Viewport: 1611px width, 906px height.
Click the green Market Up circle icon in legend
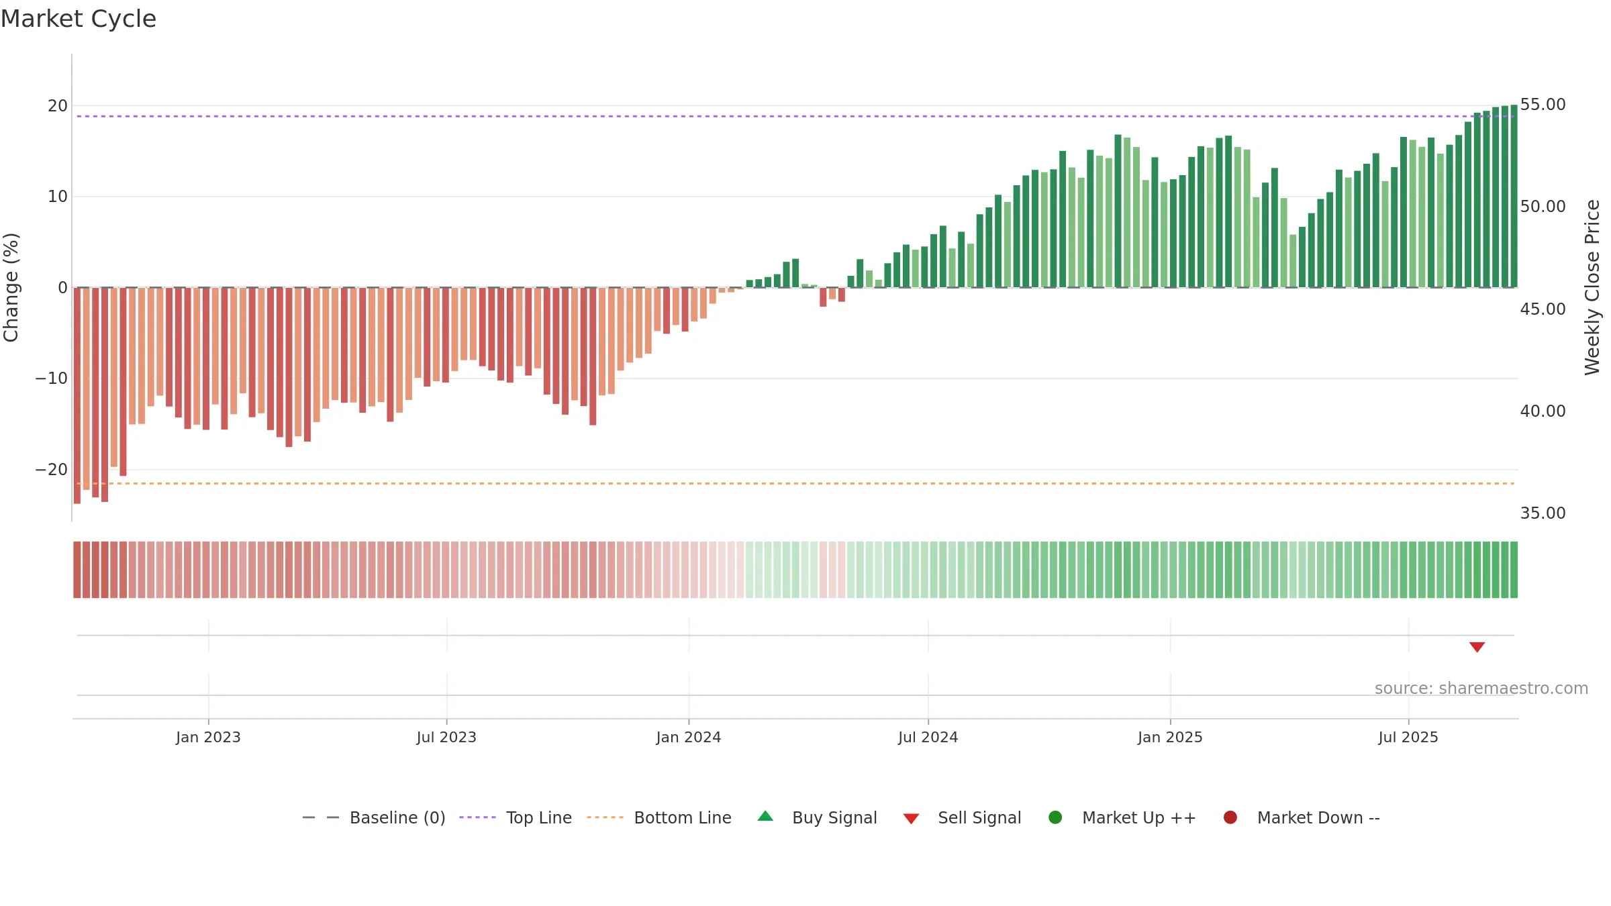(1055, 817)
